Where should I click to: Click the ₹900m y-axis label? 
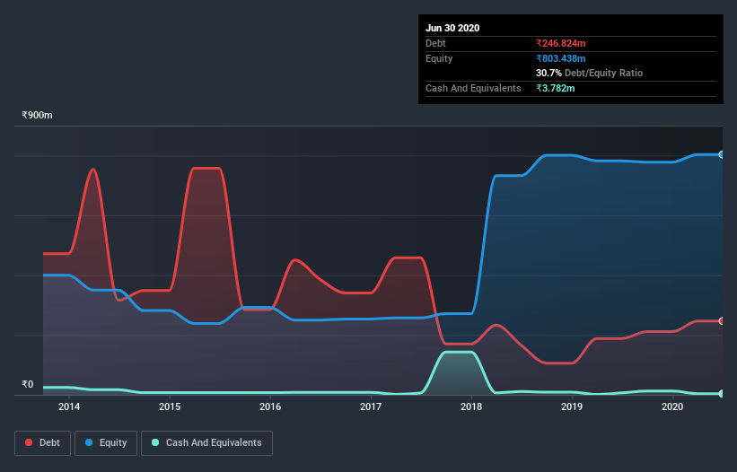(x=37, y=115)
